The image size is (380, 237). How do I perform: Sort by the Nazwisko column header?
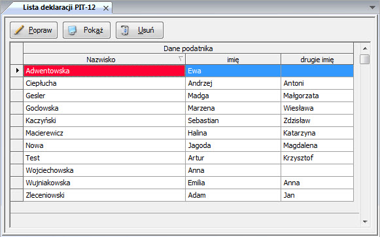coord(104,59)
